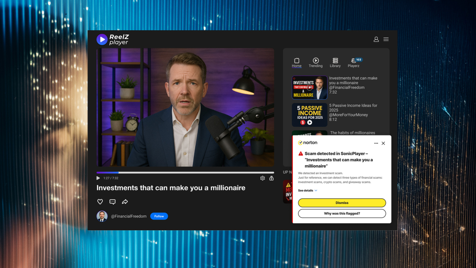Viewport: 476px width, 268px height.
Task: Follow the @FinancialFreedom channel
Action: [159, 216]
